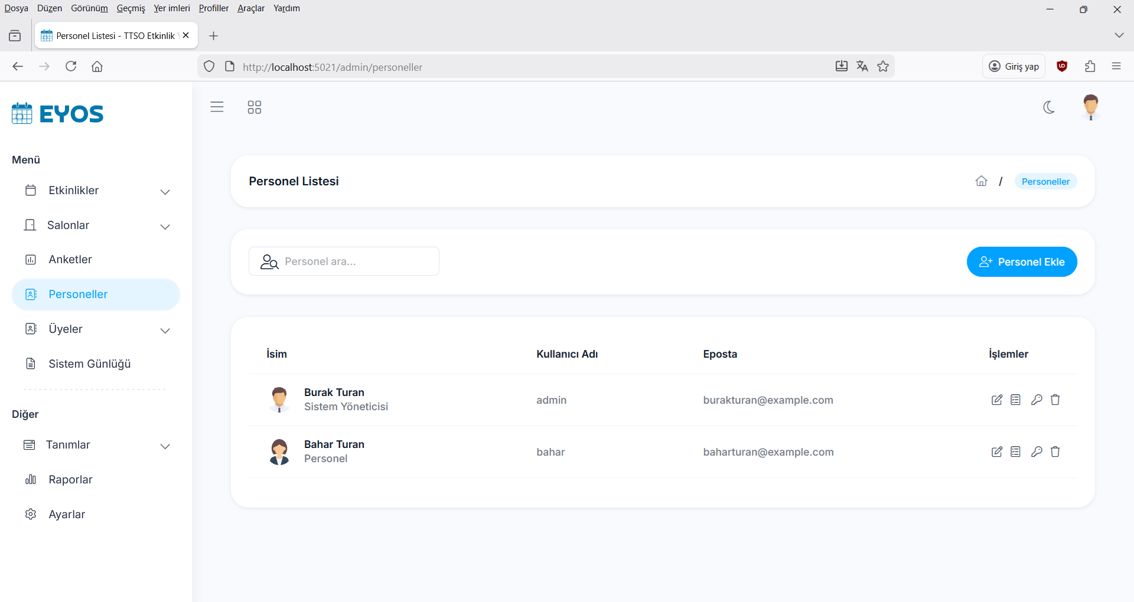Toggle dark mode with the moon icon
This screenshot has height=602, width=1134.
click(1049, 107)
